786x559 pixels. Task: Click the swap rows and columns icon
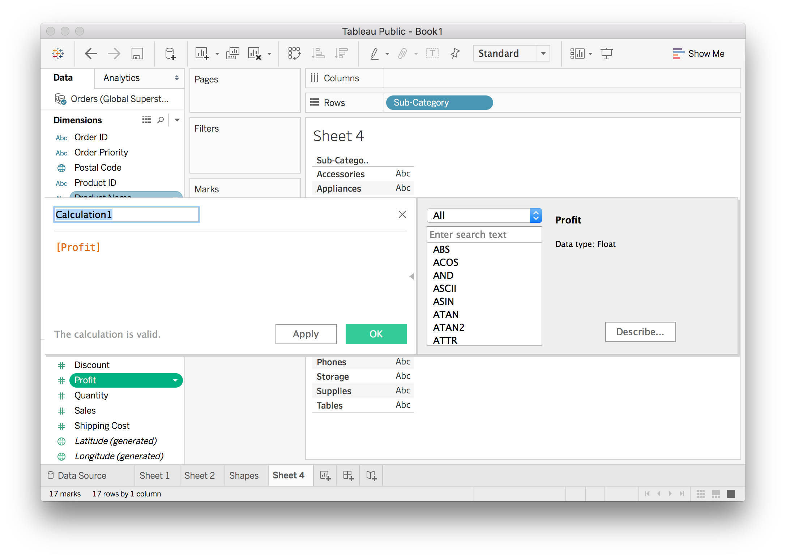click(294, 54)
